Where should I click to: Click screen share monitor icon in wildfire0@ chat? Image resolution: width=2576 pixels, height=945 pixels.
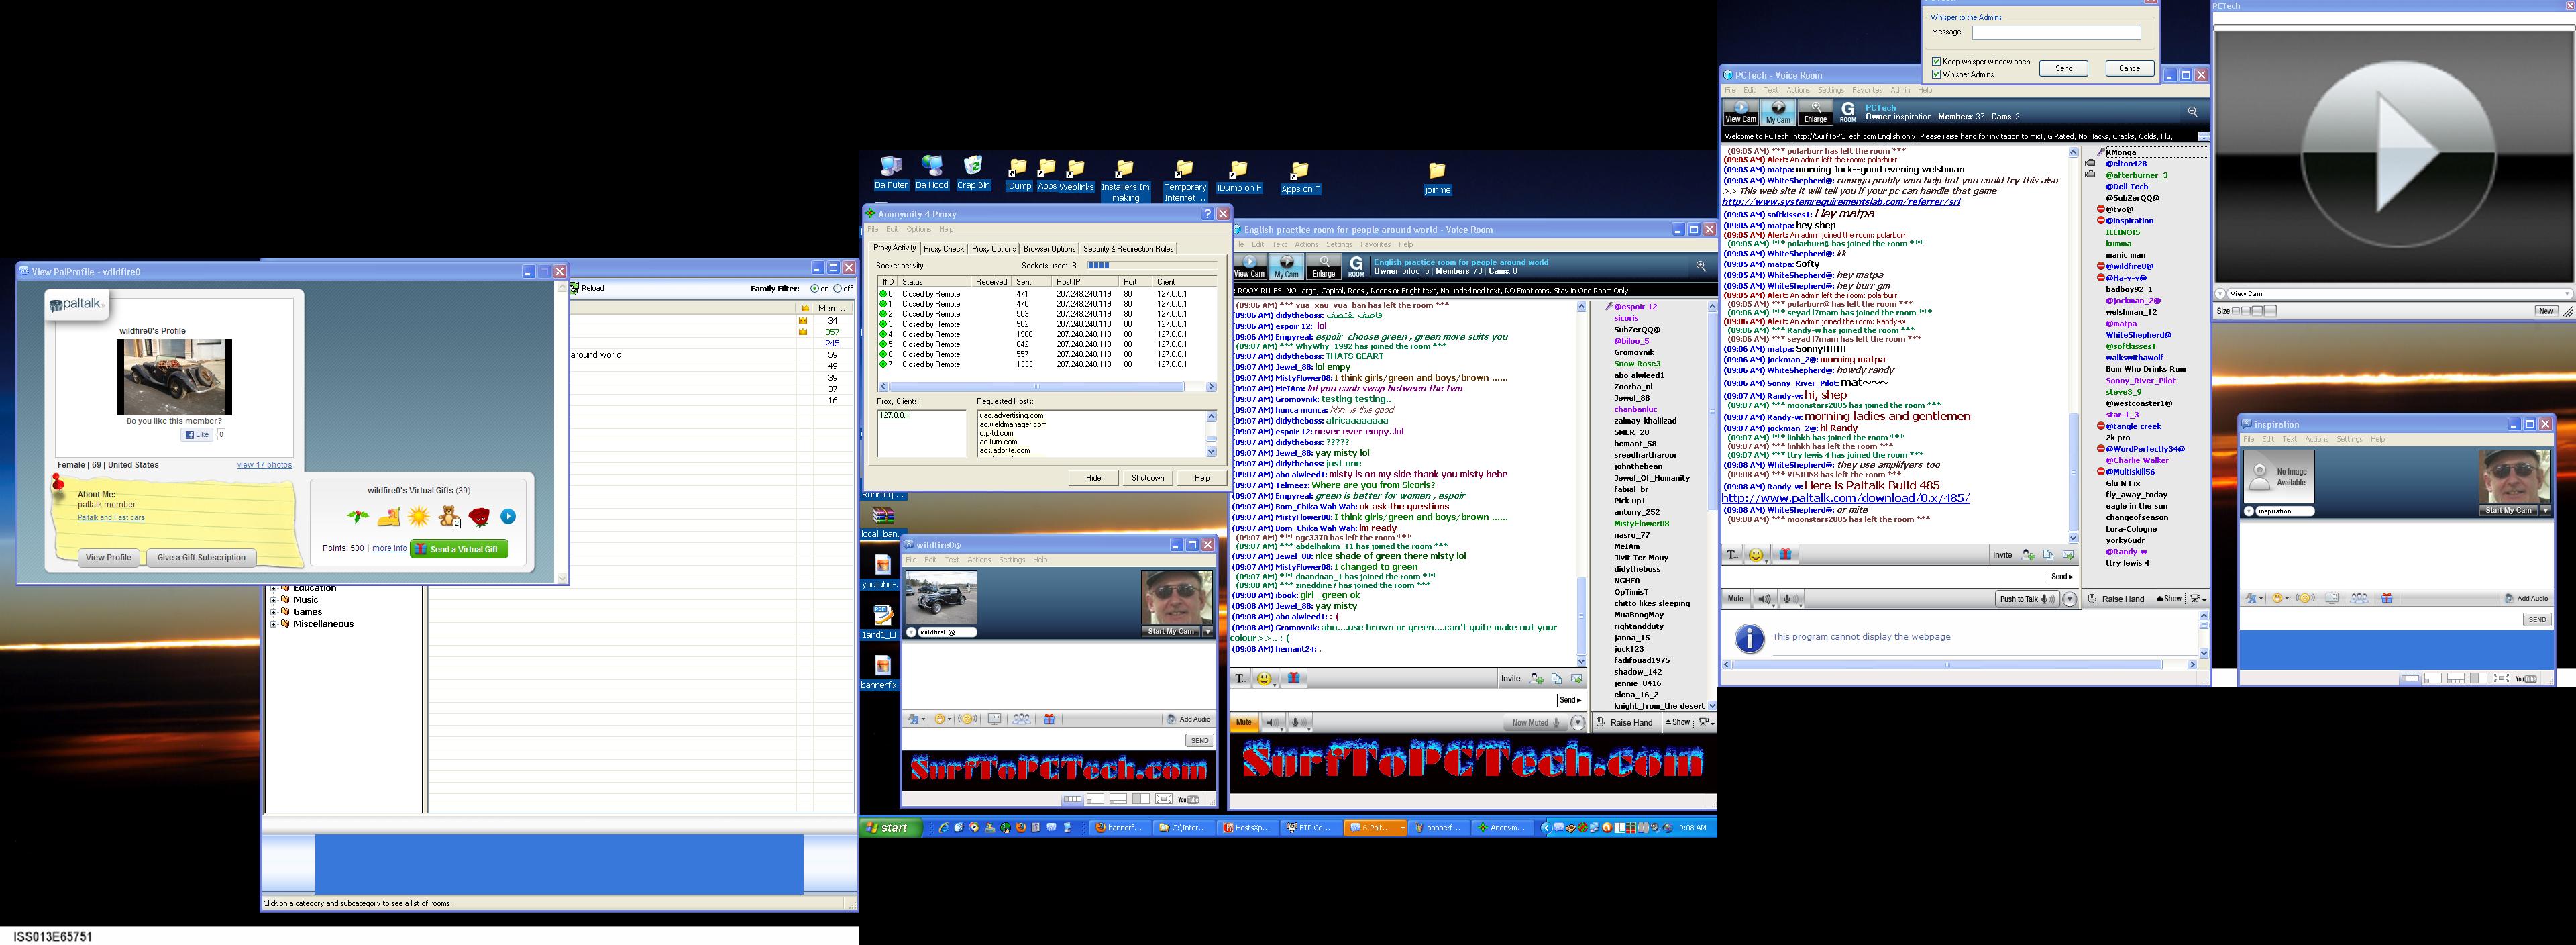(x=994, y=719)
